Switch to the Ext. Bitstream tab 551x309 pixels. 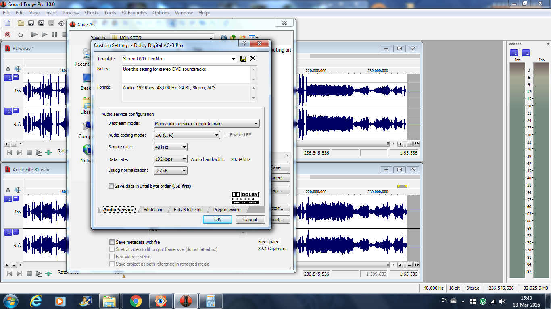pyautogui.click(x=188, y=210)
